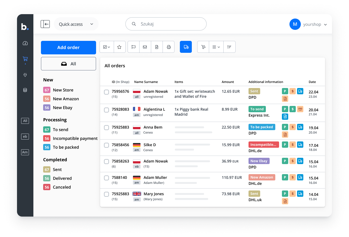Expand the Quick access dropdown

click(76, 24)
